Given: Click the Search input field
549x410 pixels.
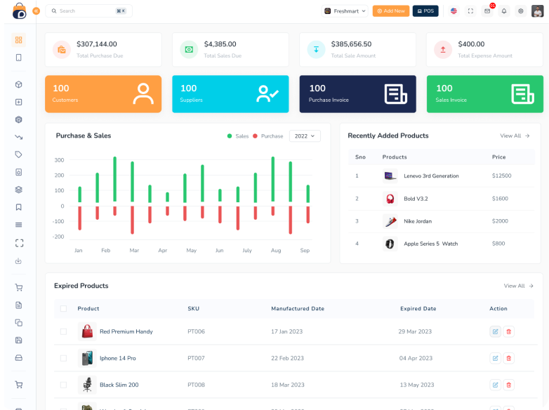Looking at the screenshot, I should point(89,11).
